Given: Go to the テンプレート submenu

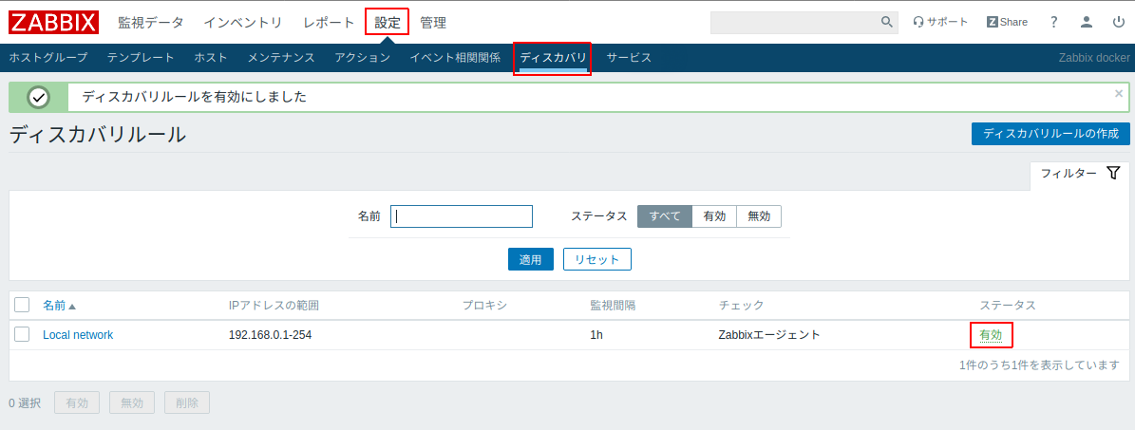Looking at the screenshot, I should click(141, 57).
